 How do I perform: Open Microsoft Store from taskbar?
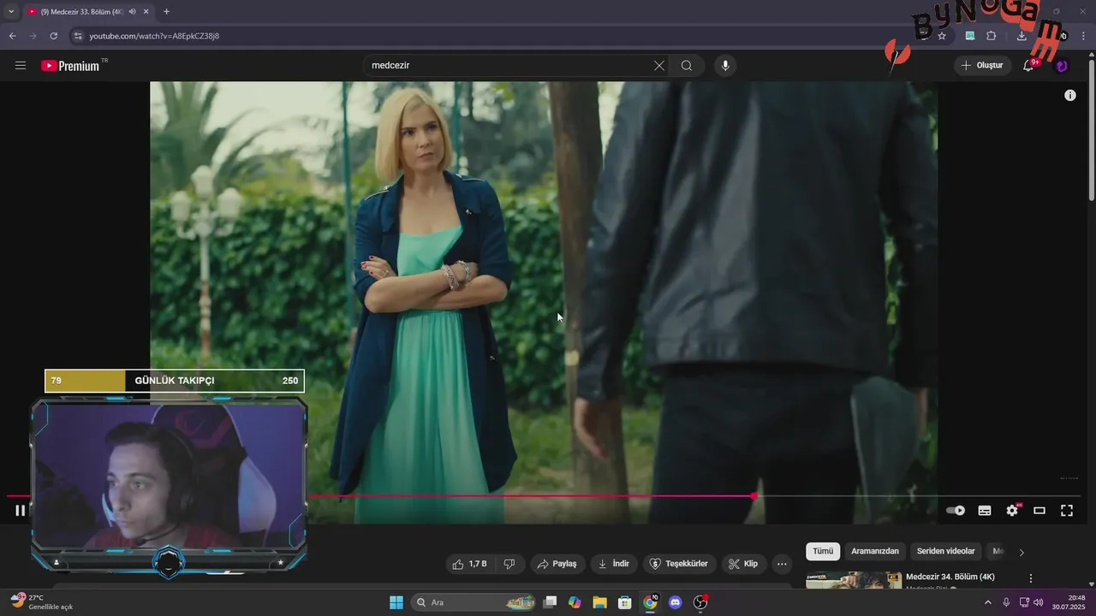[624, 602]
